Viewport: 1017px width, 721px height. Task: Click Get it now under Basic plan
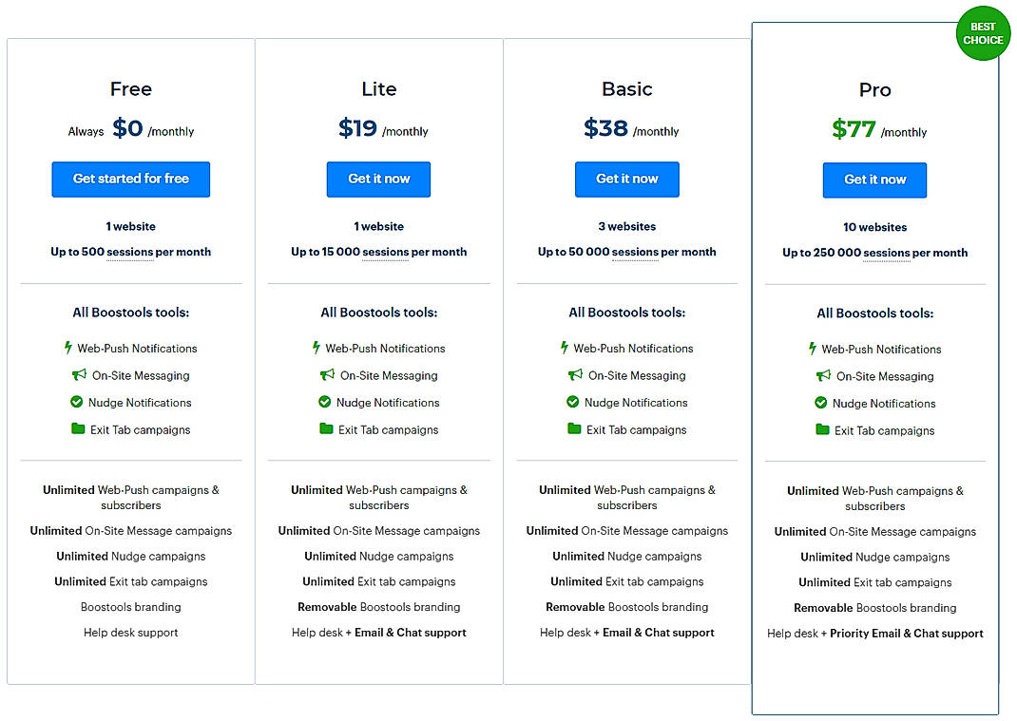coord(627,179)
